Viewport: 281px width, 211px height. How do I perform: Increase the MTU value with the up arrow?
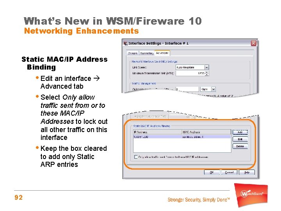coord(206,72)
